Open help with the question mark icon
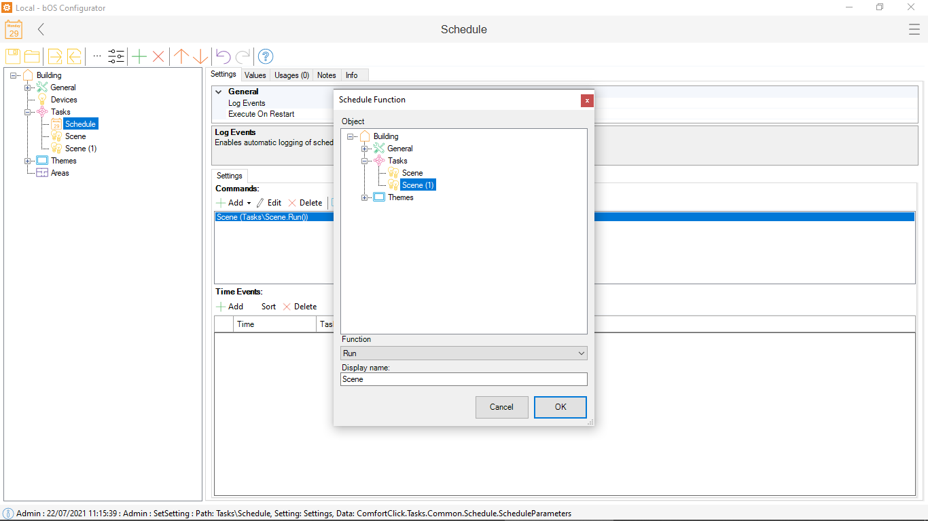 (x=266, y=56)
